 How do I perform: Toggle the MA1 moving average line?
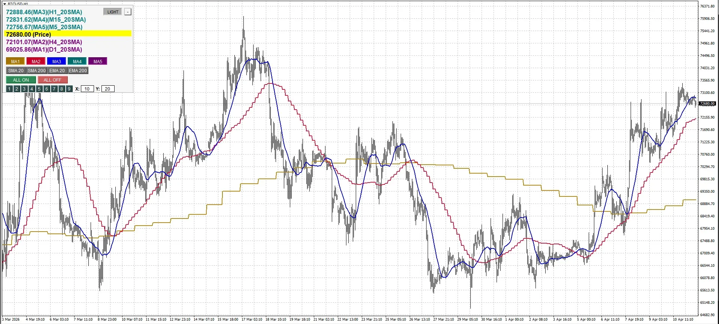pyautogui.click(x=15, y=61)
